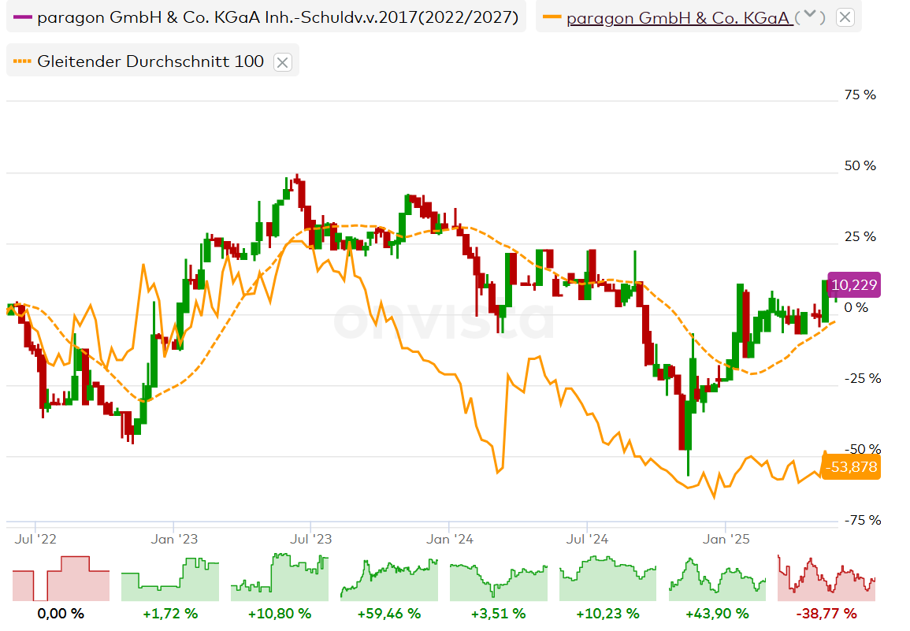
Task: Select the +1,72 % period thumbnail chart
Action: pyautogui.click(x=170, y=579)
